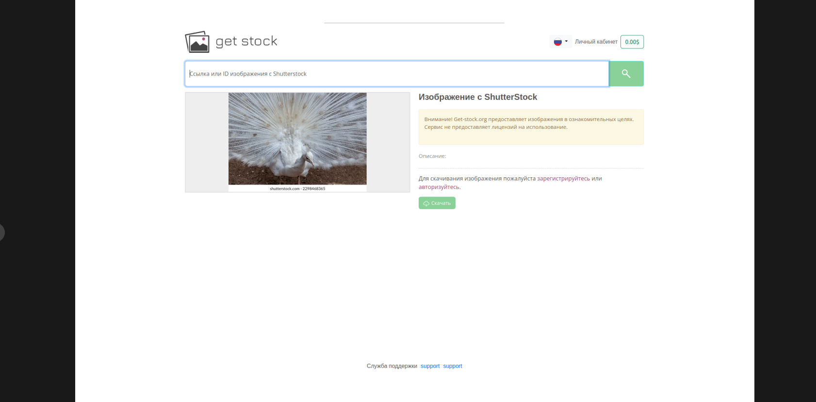
Task: Click the magnifier search button
Action: (626, 74)
